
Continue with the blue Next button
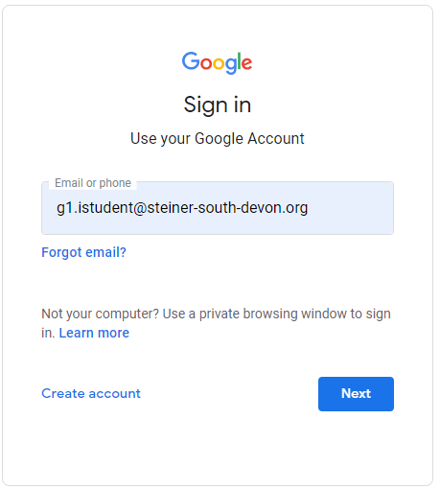pos(356,394)
